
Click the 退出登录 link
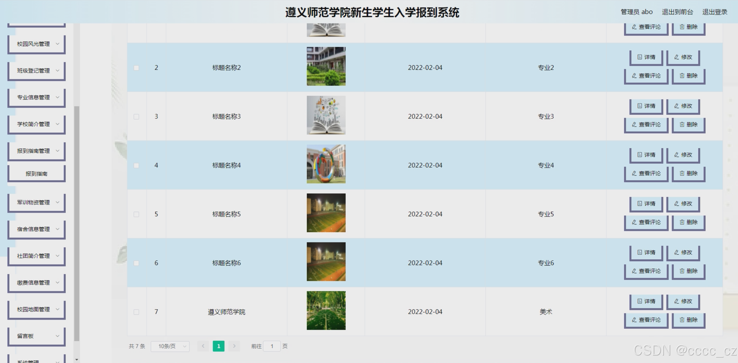coord(714,12)
